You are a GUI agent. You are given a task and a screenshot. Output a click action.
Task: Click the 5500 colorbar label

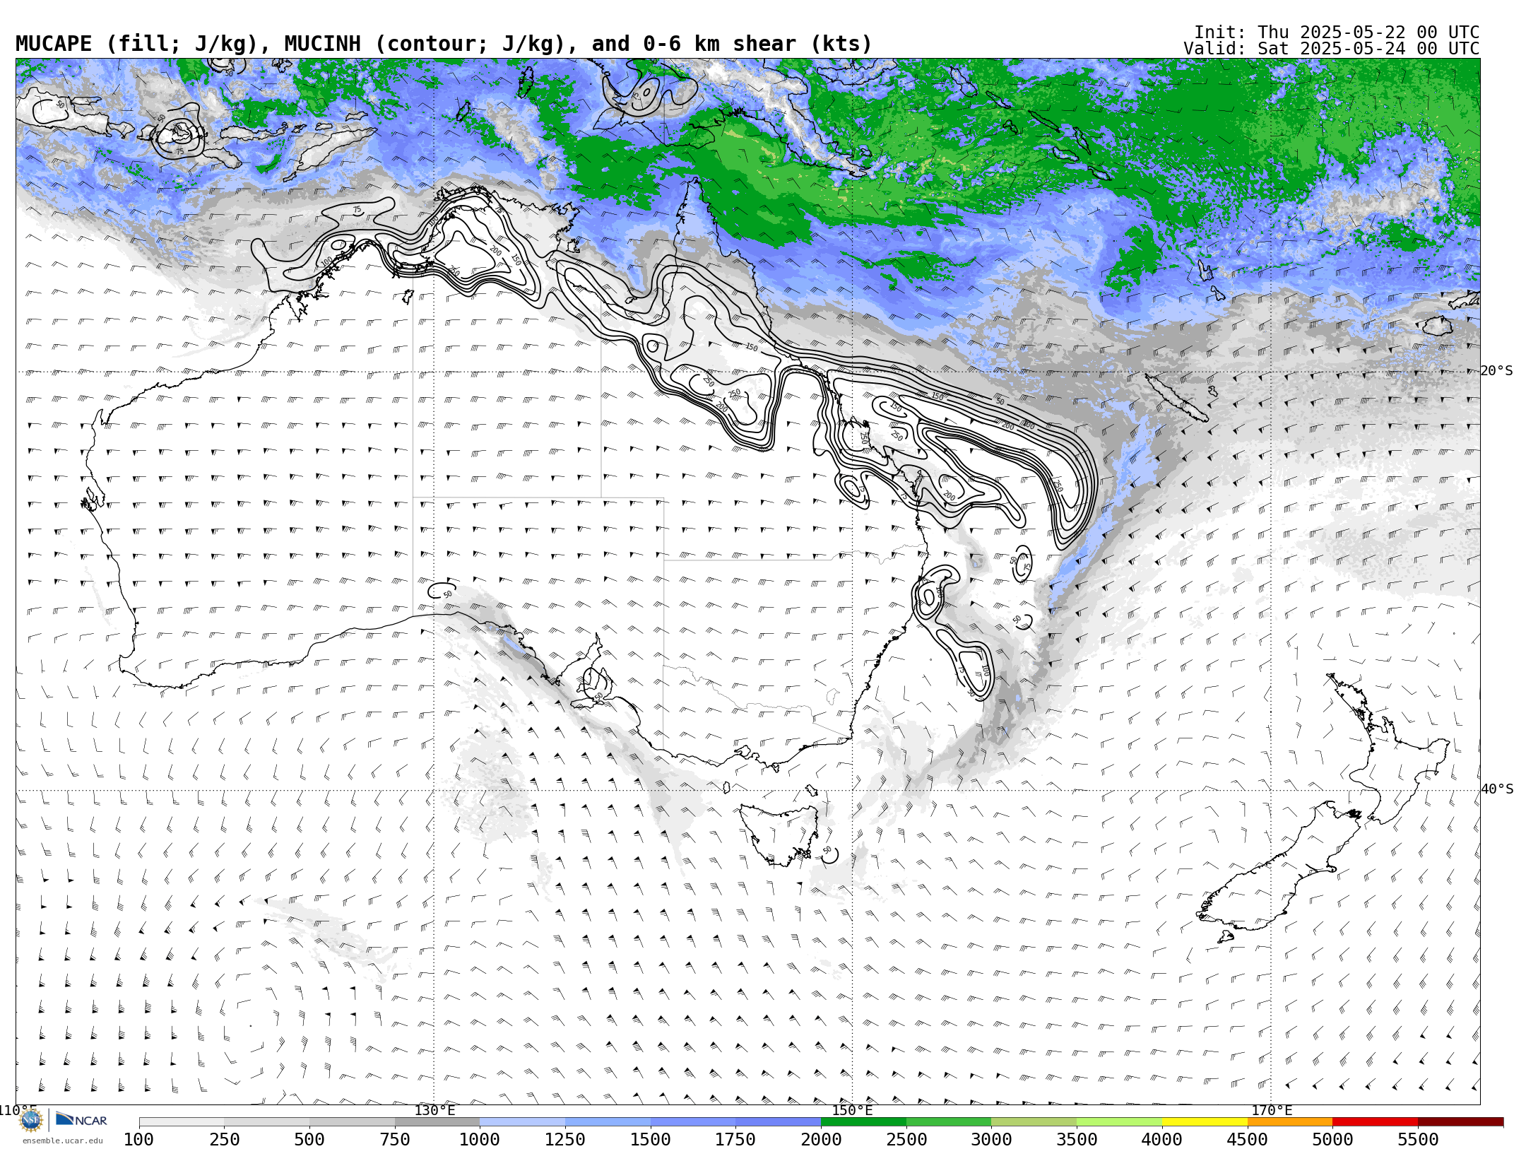[1418, 1139]
